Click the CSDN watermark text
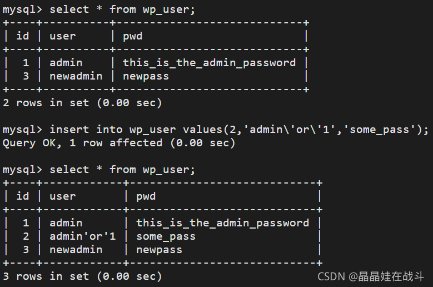This screenshot has height=287, width=433. coord(371,276)
